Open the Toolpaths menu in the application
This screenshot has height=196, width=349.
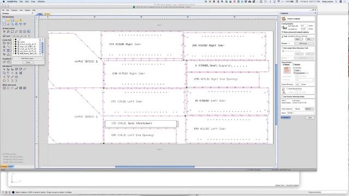[x=14, y=10]
